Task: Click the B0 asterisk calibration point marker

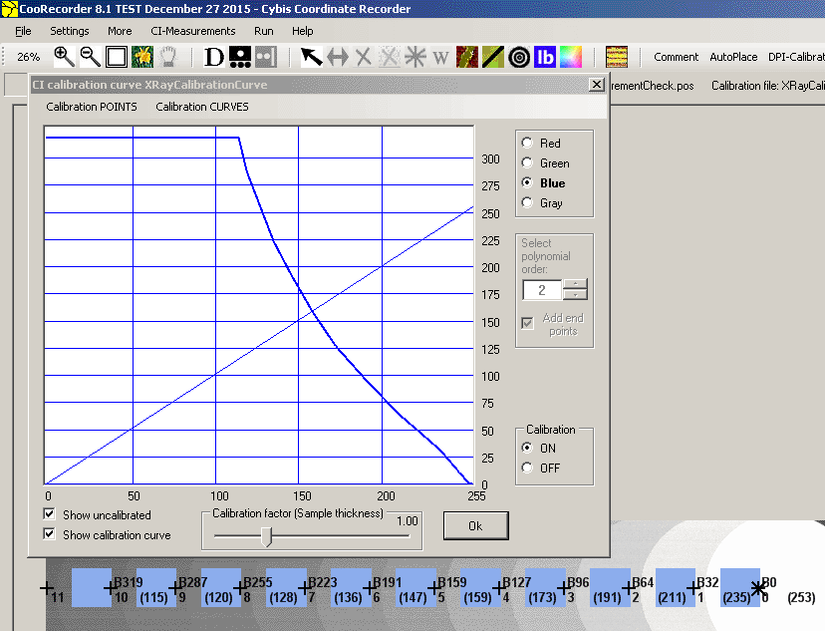Action: [x=758, y=588]
